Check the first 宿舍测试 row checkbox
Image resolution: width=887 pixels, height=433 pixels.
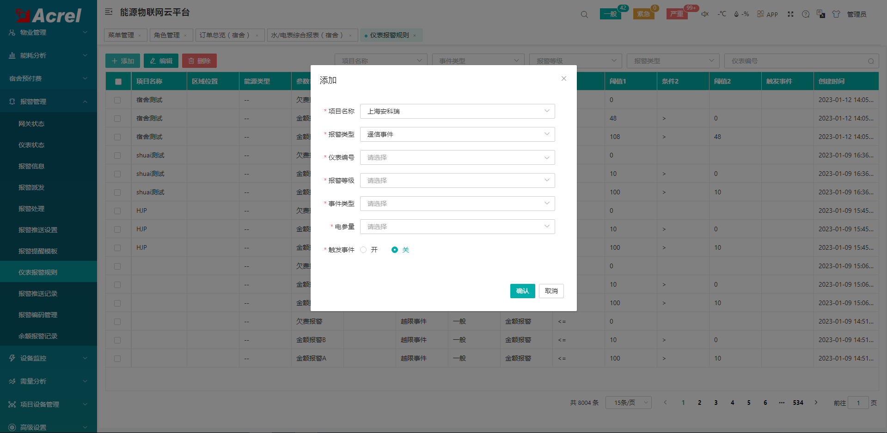click(x=117, y=100)
